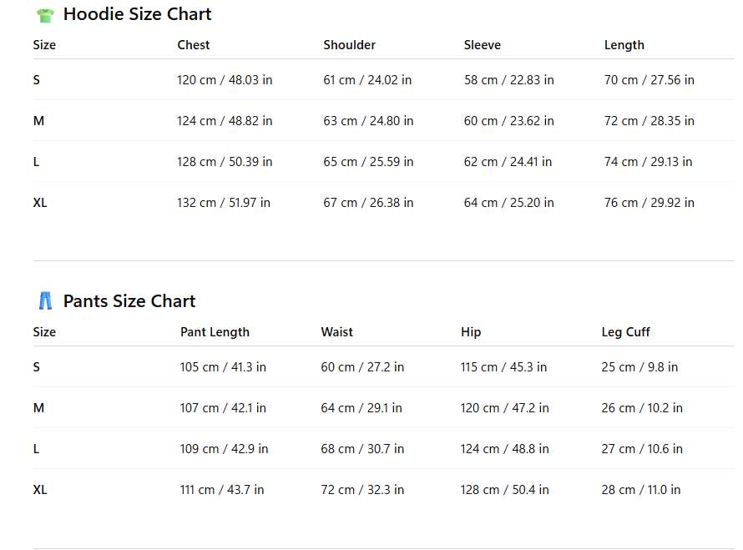Image resolution: width=743 pixels, height=550 pixels.
Task: Click the blue pants icon
Action: (45, 301)
